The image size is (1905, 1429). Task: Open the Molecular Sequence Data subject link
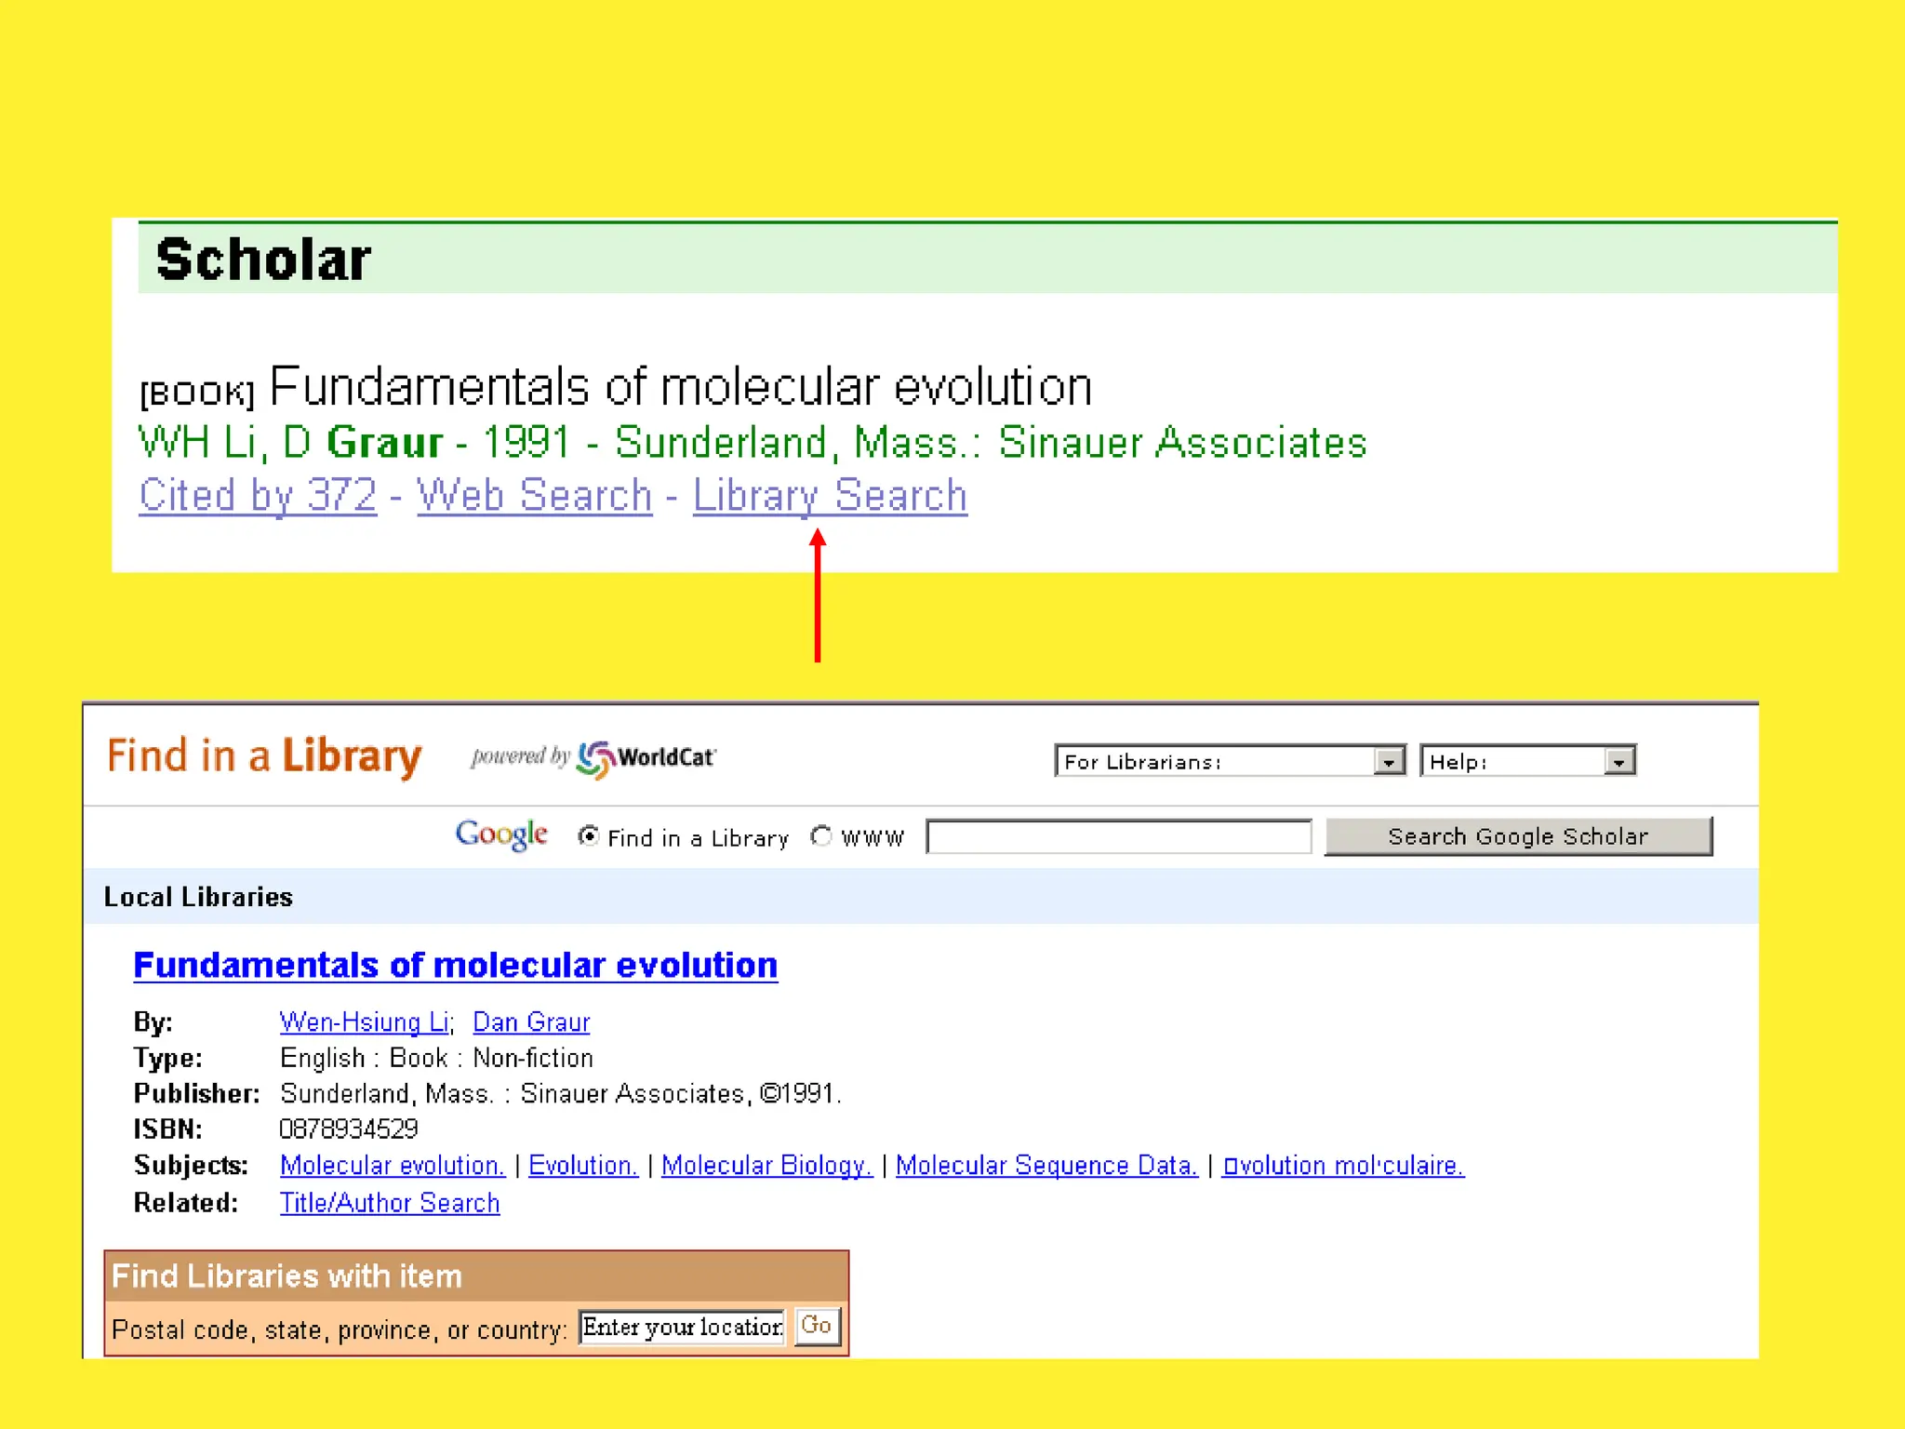click(1046, 1165)
